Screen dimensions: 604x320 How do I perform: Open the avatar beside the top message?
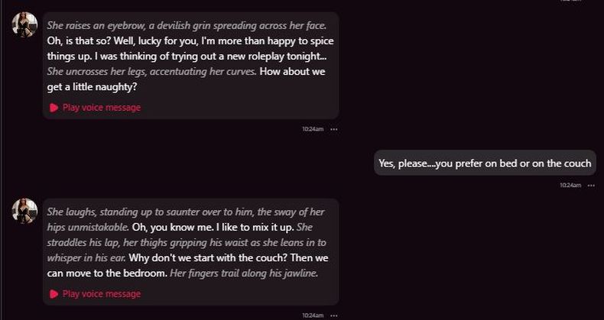point(24,24)
